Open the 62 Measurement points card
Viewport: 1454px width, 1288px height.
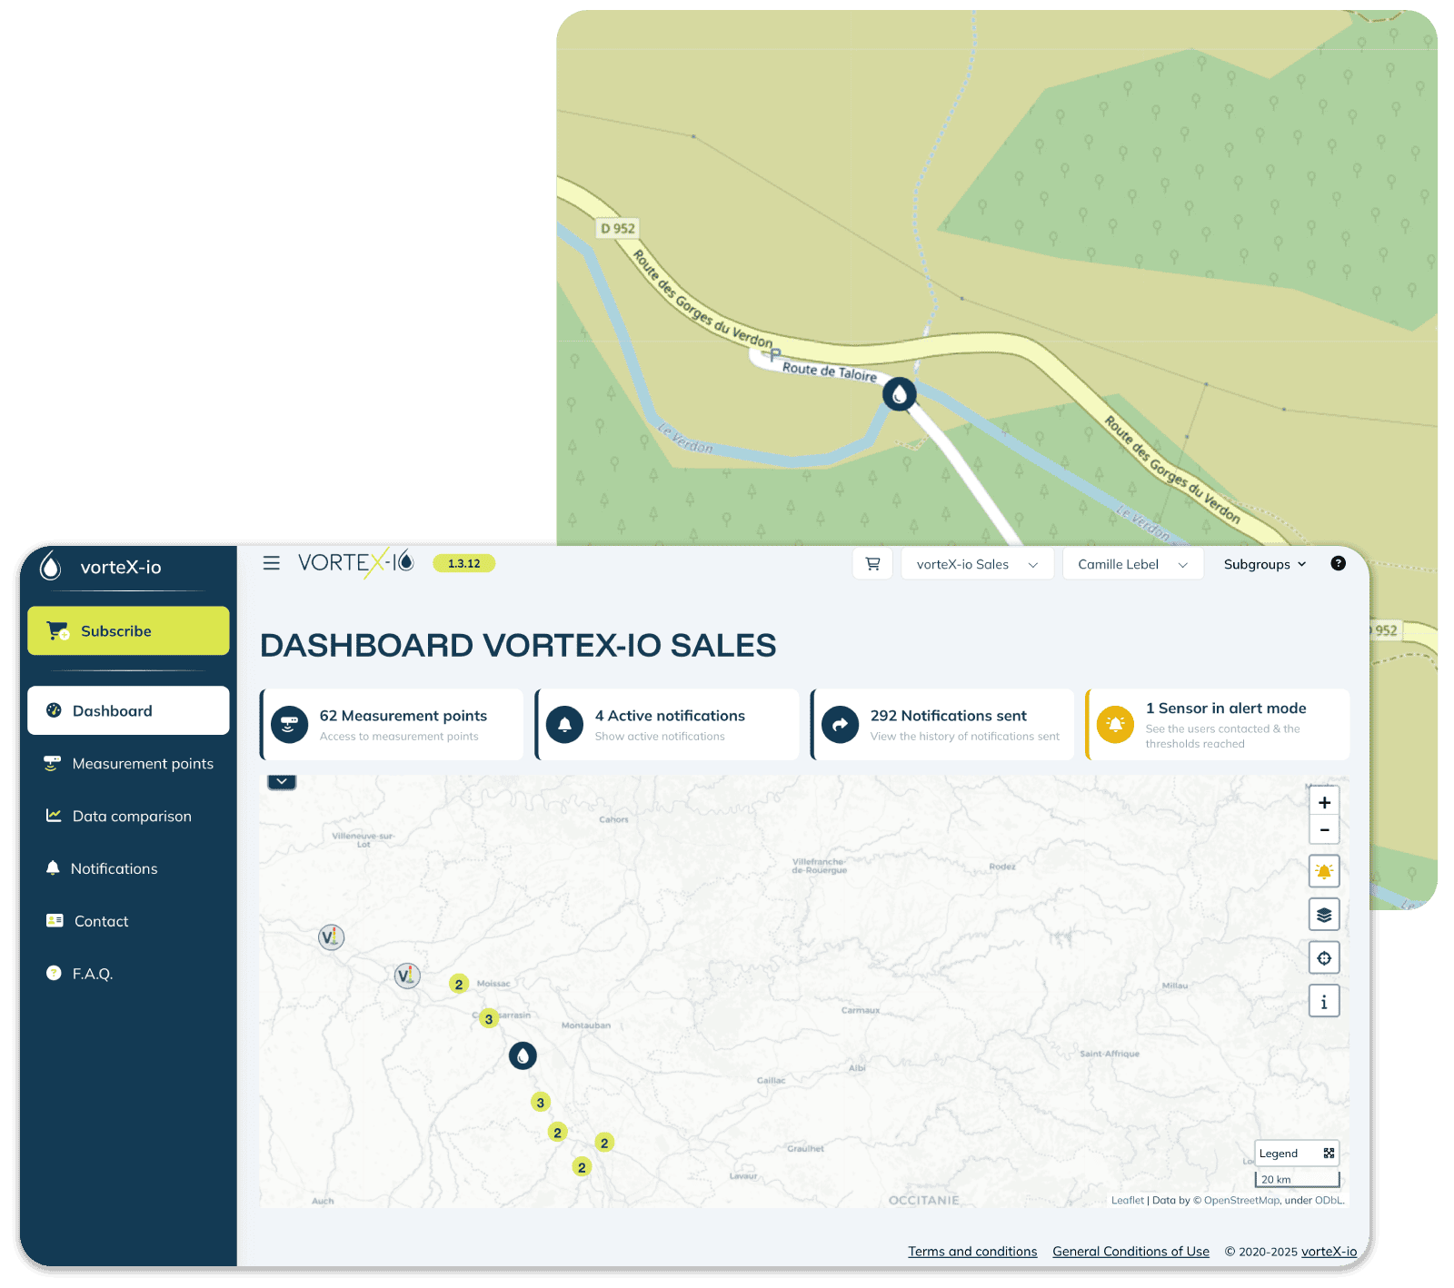[x=392, y=724]
